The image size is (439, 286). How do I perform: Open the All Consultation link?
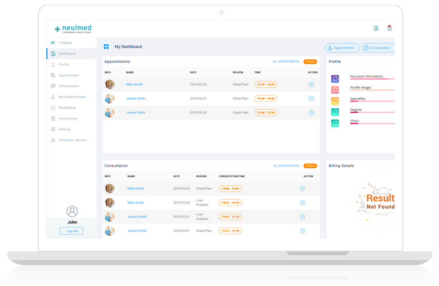click(x=286, y=166)
